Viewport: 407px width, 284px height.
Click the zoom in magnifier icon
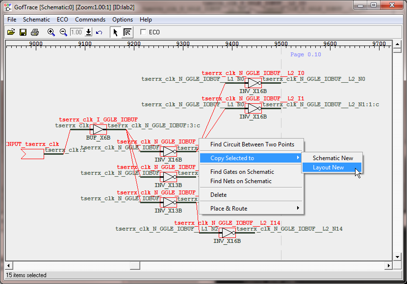click(51, 32)
